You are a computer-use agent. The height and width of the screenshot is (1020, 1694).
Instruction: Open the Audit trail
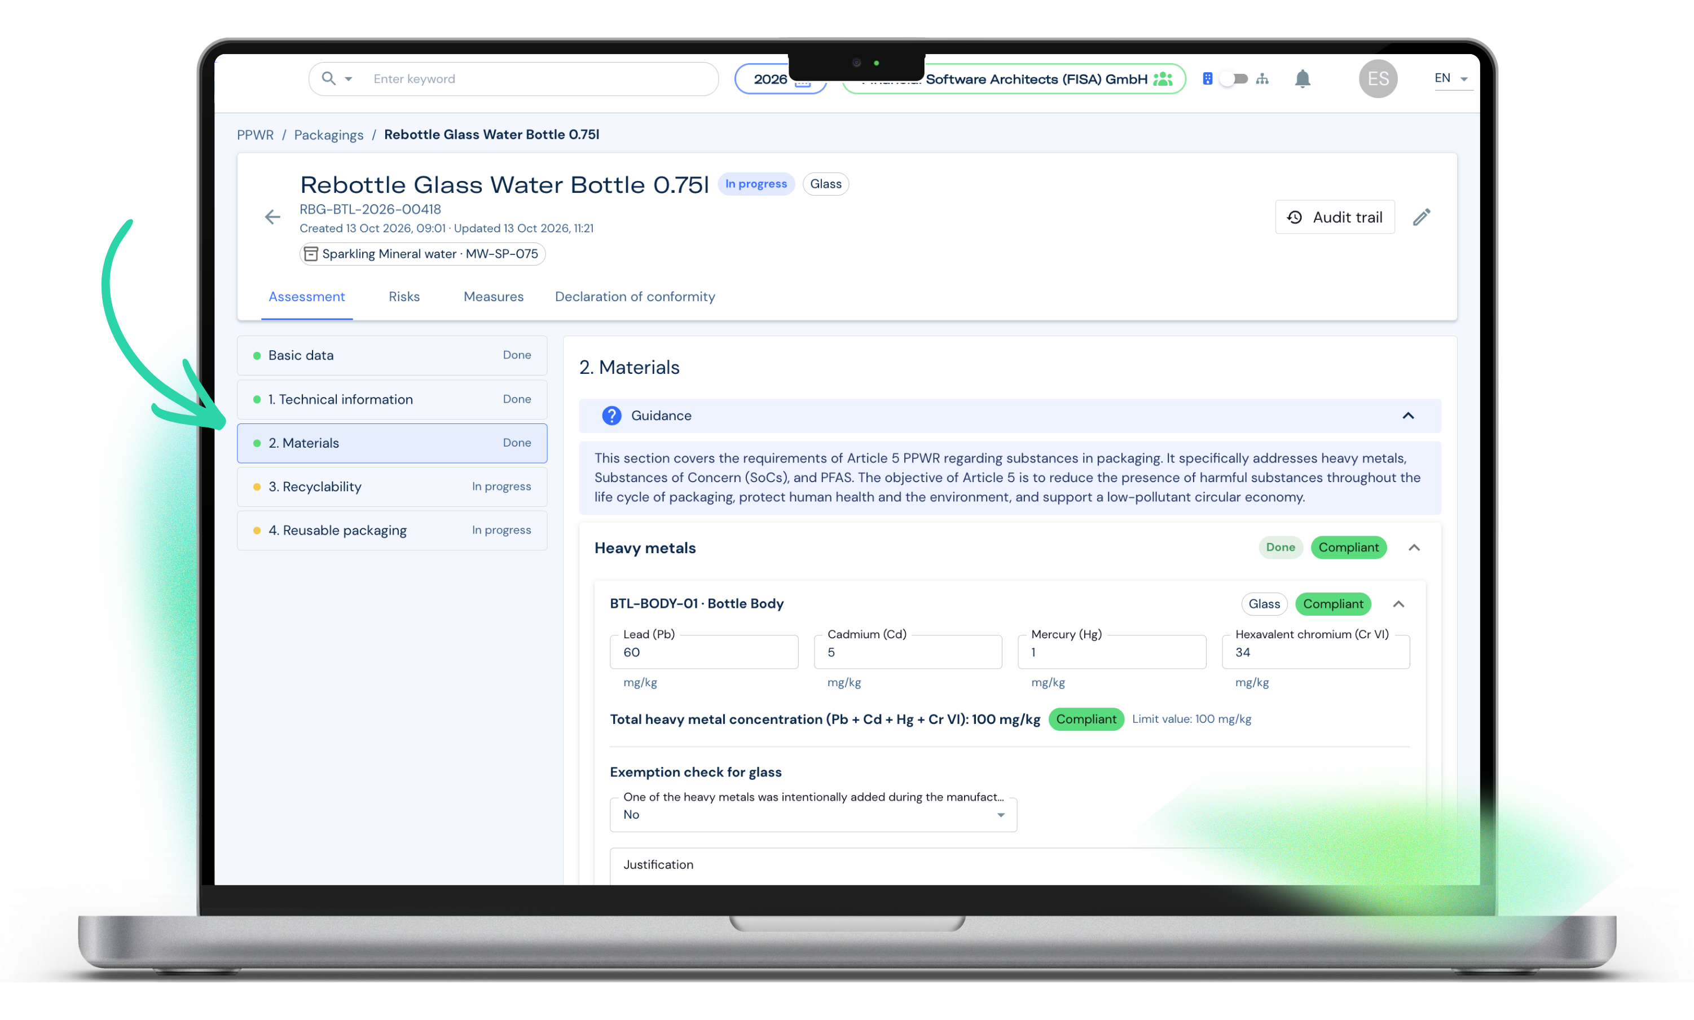click(1335, 217)
